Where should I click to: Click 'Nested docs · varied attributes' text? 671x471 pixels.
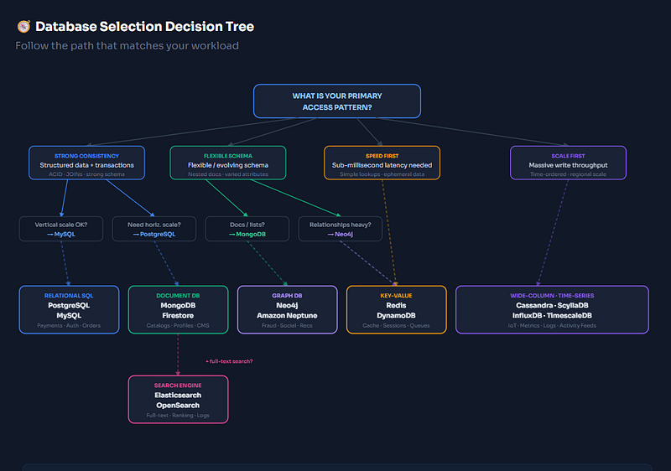pyautogui.click(x=228, y=174)
